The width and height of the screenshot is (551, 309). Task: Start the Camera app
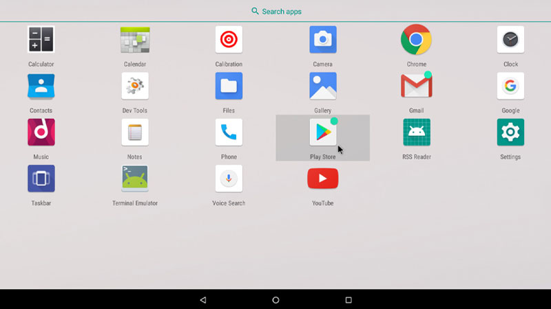[322, 40]
